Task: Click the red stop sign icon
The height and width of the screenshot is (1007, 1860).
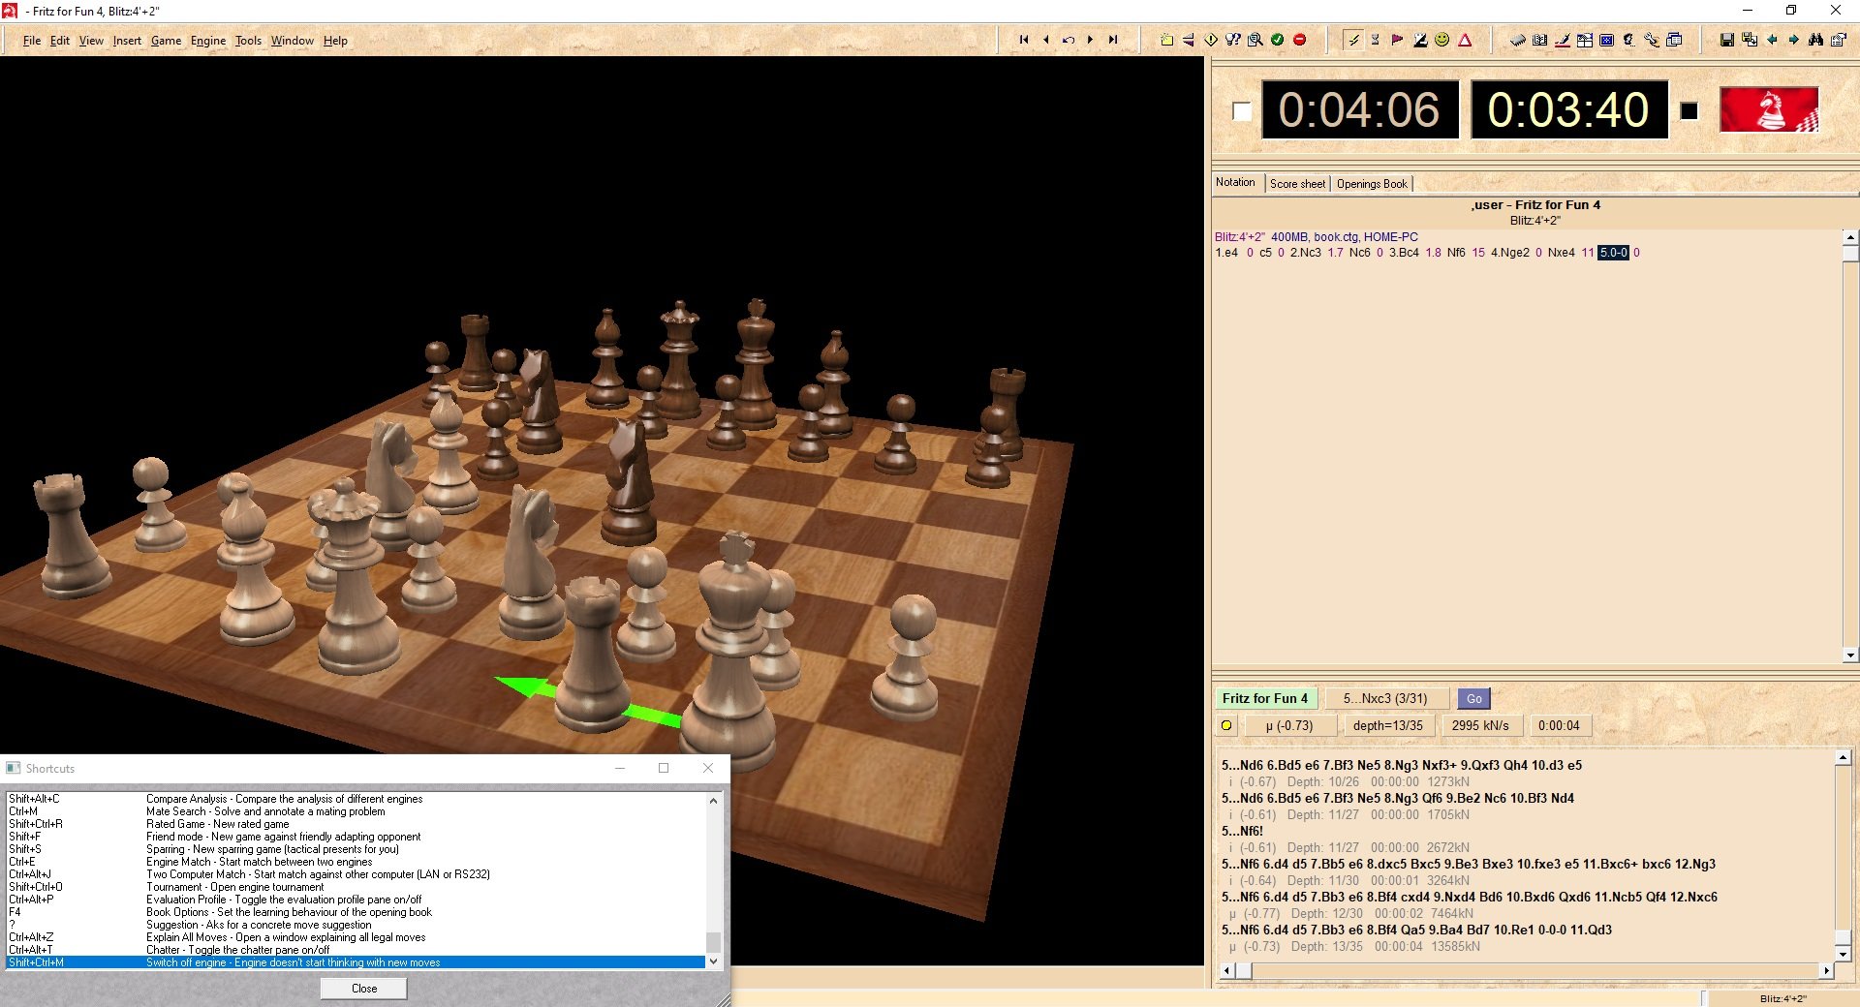Action: (x=1300, y=40)
